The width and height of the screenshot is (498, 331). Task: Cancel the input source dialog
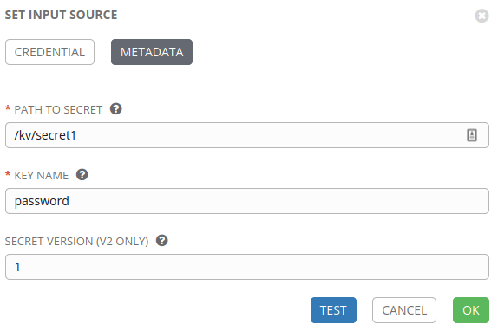(x=404, y=310)
